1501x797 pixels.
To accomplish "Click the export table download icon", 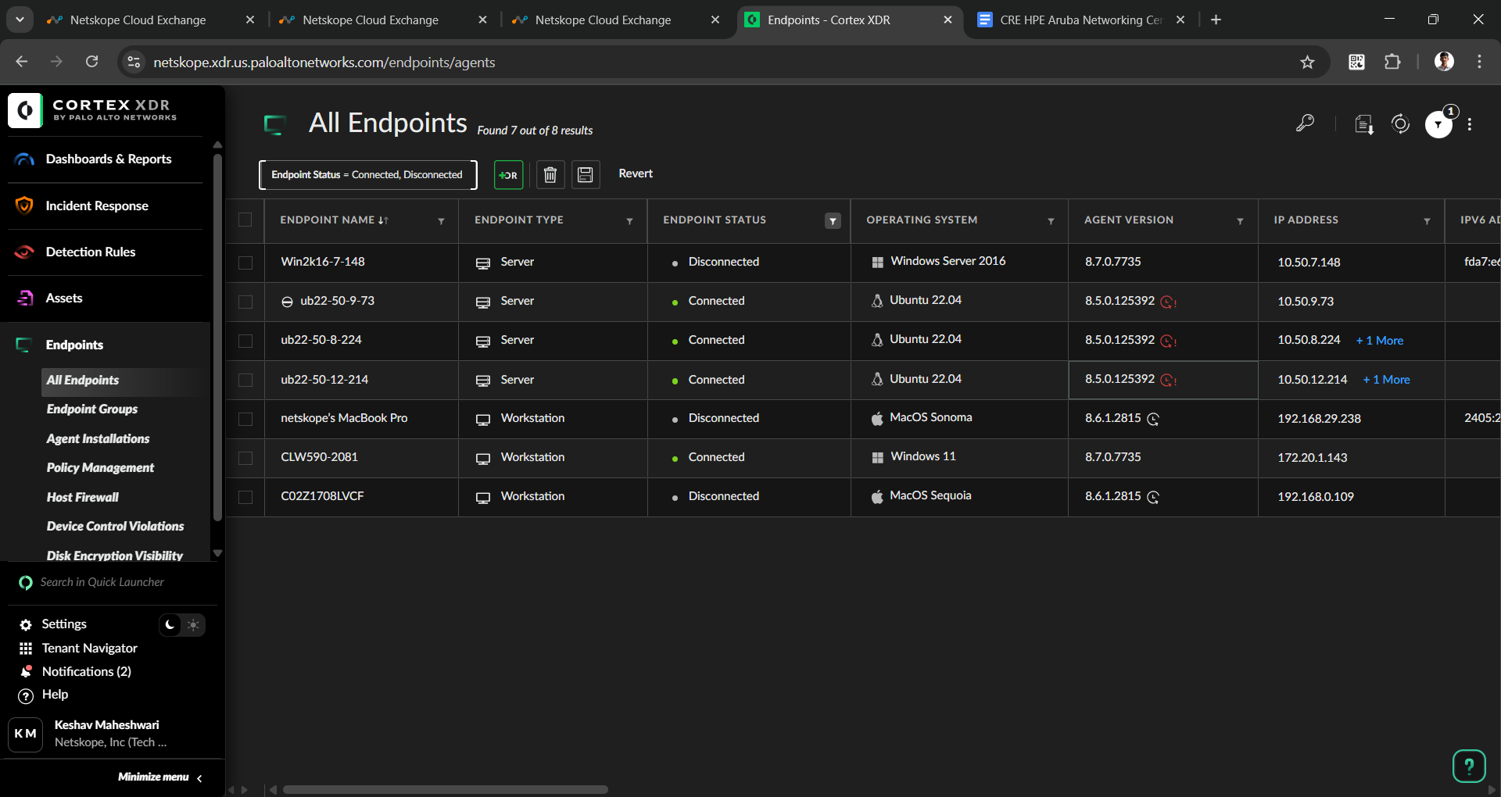I will coord(1364,124).
